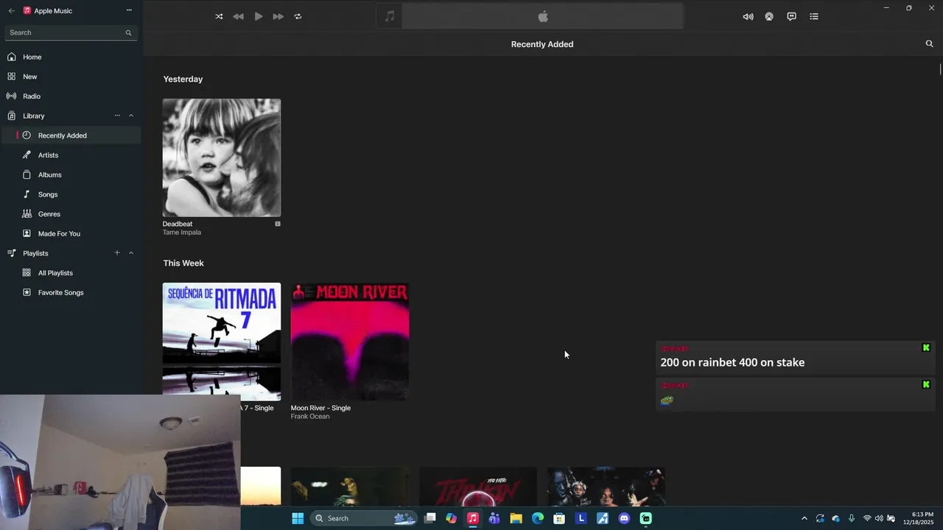The width and height of the screenshot is (943, 530).
Task: Click the Moon River - Single title
Action: pyautogui.click(x=320, y=408)
